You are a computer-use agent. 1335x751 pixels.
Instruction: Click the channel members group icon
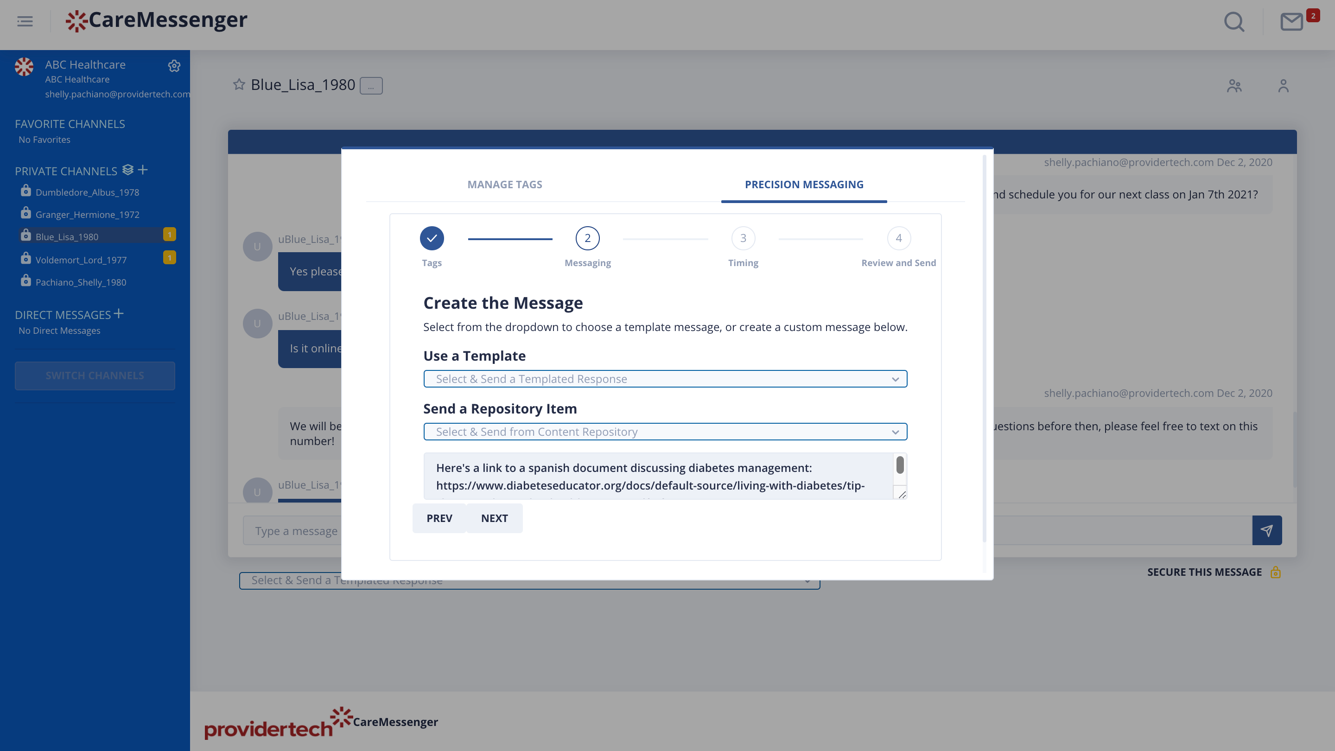[1234, 85]
